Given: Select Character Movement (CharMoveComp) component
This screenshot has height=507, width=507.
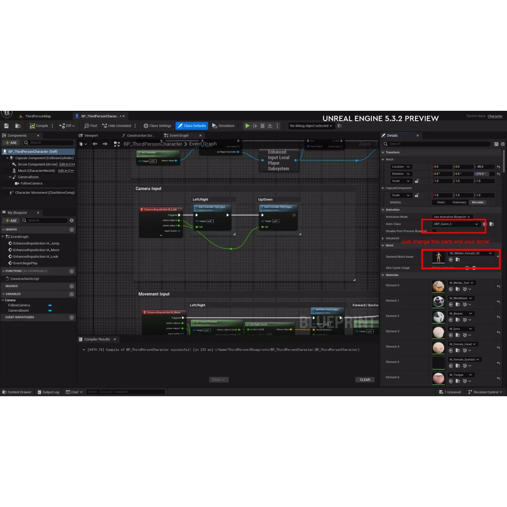Looking at the screenshot, I should [x=45, y=193].
